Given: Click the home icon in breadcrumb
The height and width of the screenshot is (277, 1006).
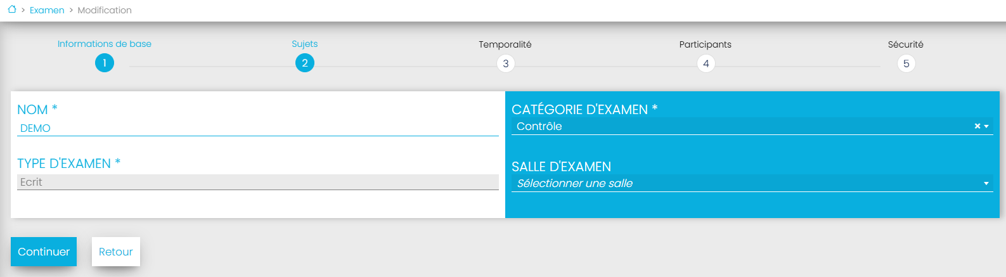Looking at the screenshot, I should [x=12, y=10].
